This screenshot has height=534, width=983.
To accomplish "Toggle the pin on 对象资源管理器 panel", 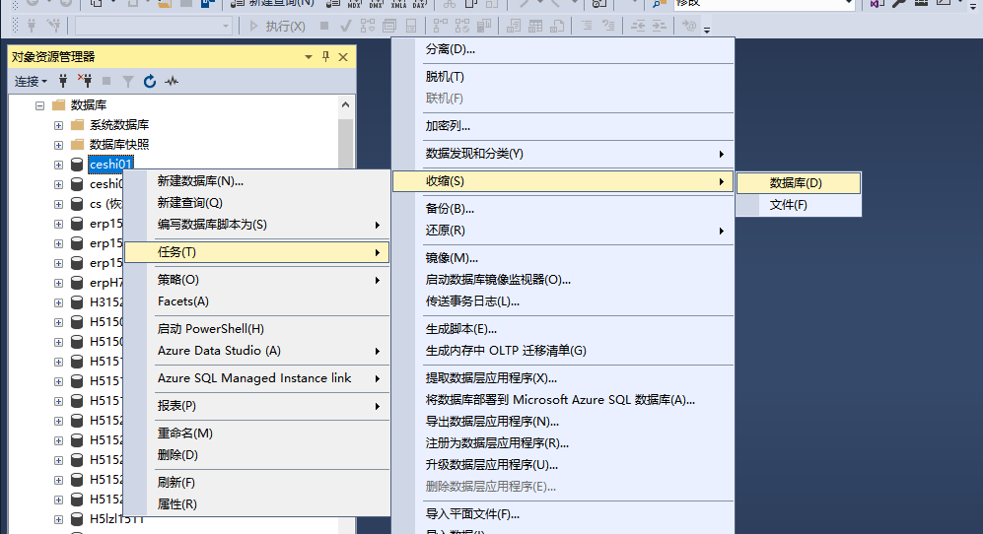I will pyautogui.click(x=326, y=57).
